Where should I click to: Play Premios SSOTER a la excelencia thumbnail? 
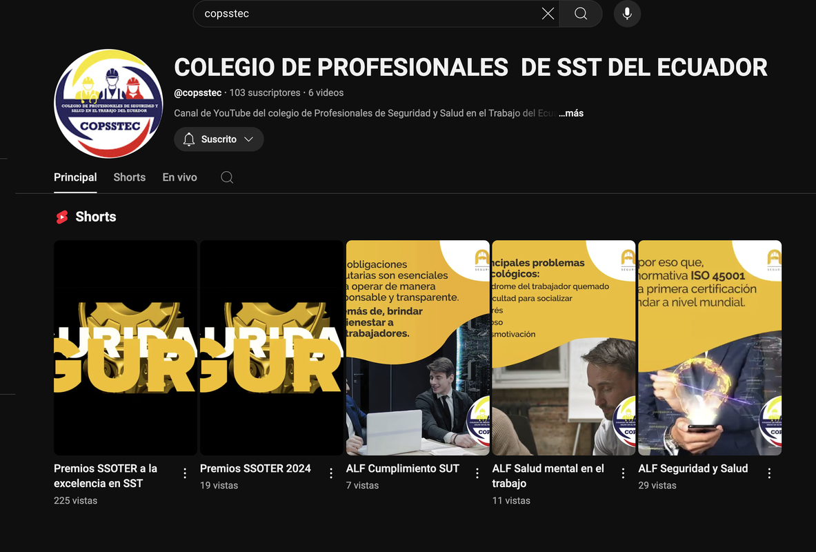point(126,347)
